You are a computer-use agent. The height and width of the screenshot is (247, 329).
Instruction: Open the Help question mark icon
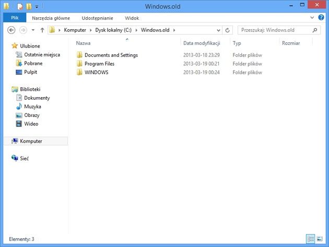[x=321, y=17]
